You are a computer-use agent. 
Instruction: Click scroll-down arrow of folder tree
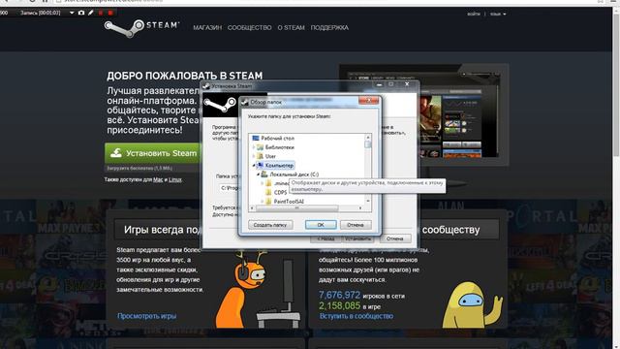pos(368,202)
